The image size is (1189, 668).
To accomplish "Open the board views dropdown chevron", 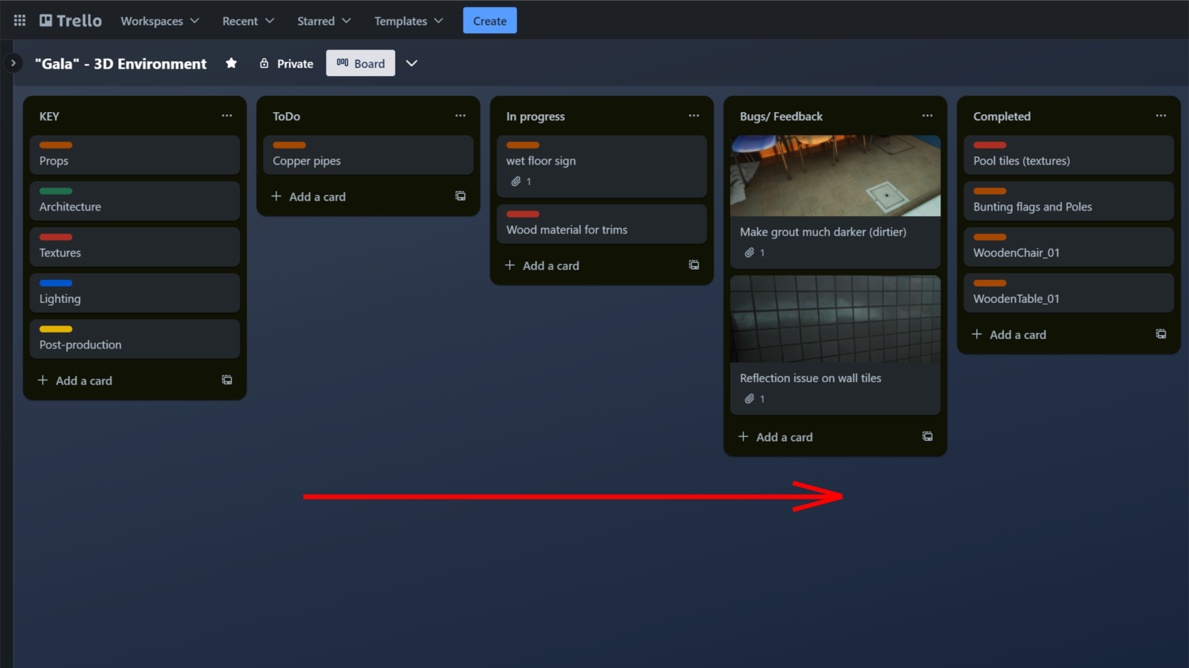I will (411, 64).
